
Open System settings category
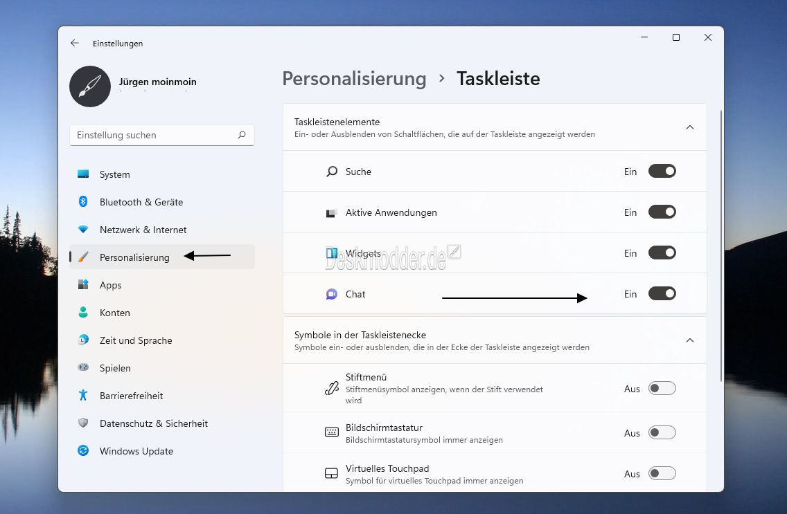[161, 174]
